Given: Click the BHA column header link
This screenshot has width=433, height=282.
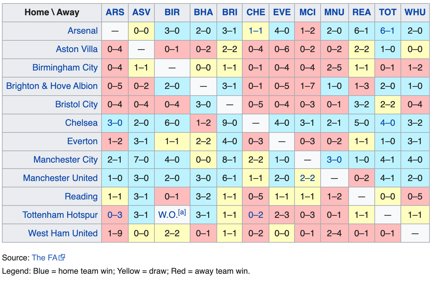Looking at the screenshot, I should pyautogui.click(x=203, y=12).
